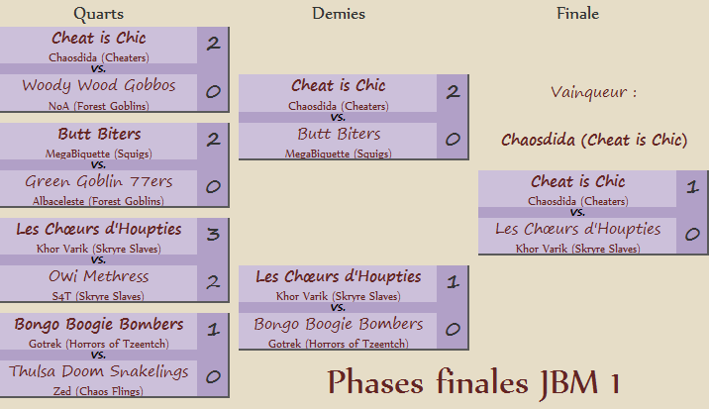This screenshot has height=409, width=709.
Task: Click score 3 for Les Chœurs d'Houpties quarter-final
Action: click(x=213, y=235)
